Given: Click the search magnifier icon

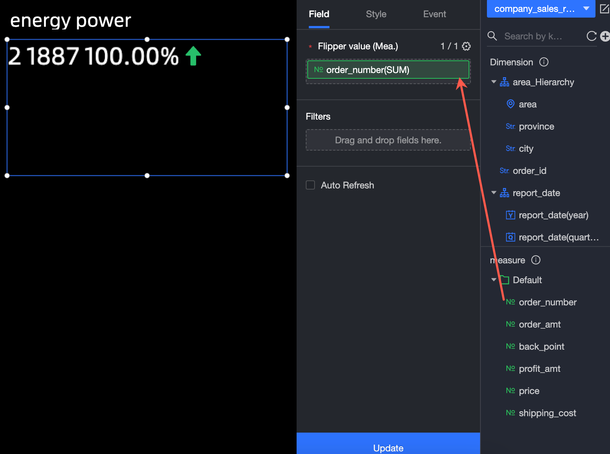Looking at the screenshot, I should pos(492,36).
